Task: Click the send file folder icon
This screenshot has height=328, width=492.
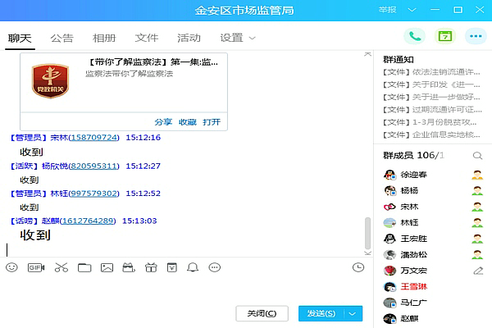Action: click(84, 267)
